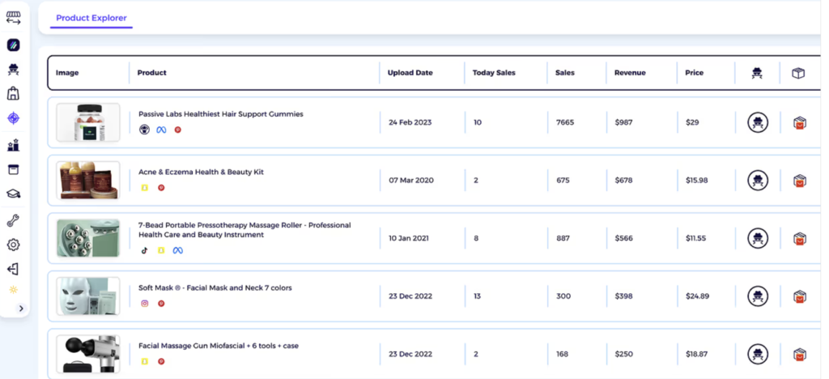Viewport: 829px width, 379px height.
Task: Click the logout arrow icon in the sidebar
Action: tap(13, 270)
